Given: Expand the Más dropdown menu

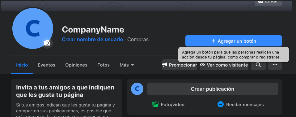Looking at the screenshot, I should coord(127,65).
